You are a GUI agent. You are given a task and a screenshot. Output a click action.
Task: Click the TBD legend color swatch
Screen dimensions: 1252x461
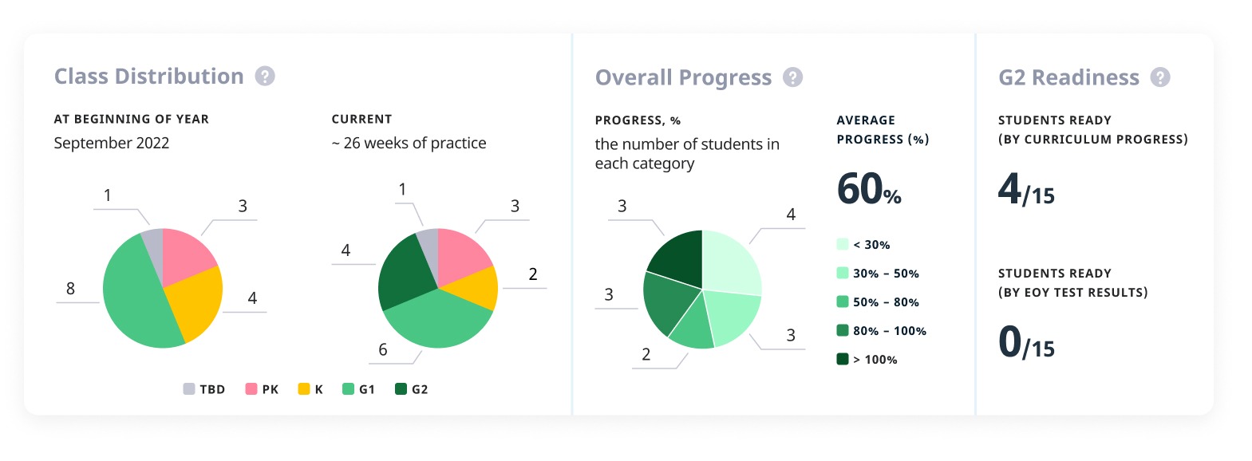189,389
